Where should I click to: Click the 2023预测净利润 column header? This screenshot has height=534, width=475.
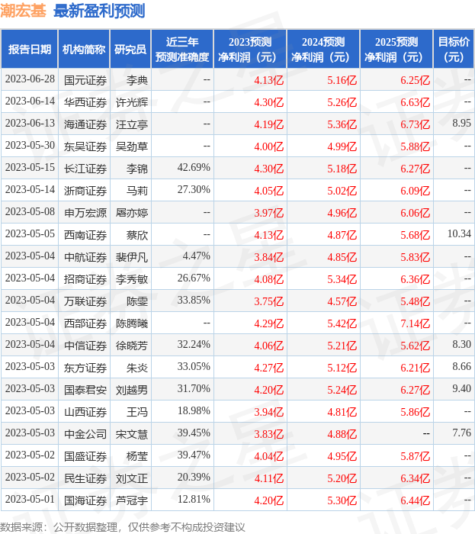pyautogui.click(x=250, y=49)
